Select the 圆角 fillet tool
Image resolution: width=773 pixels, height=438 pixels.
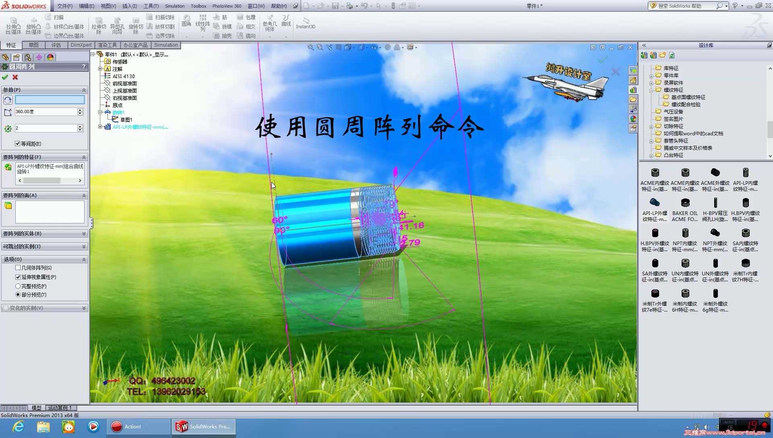tap(186, 21)
